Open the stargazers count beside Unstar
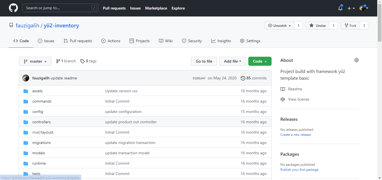382x180 pixels. point(333,25)
